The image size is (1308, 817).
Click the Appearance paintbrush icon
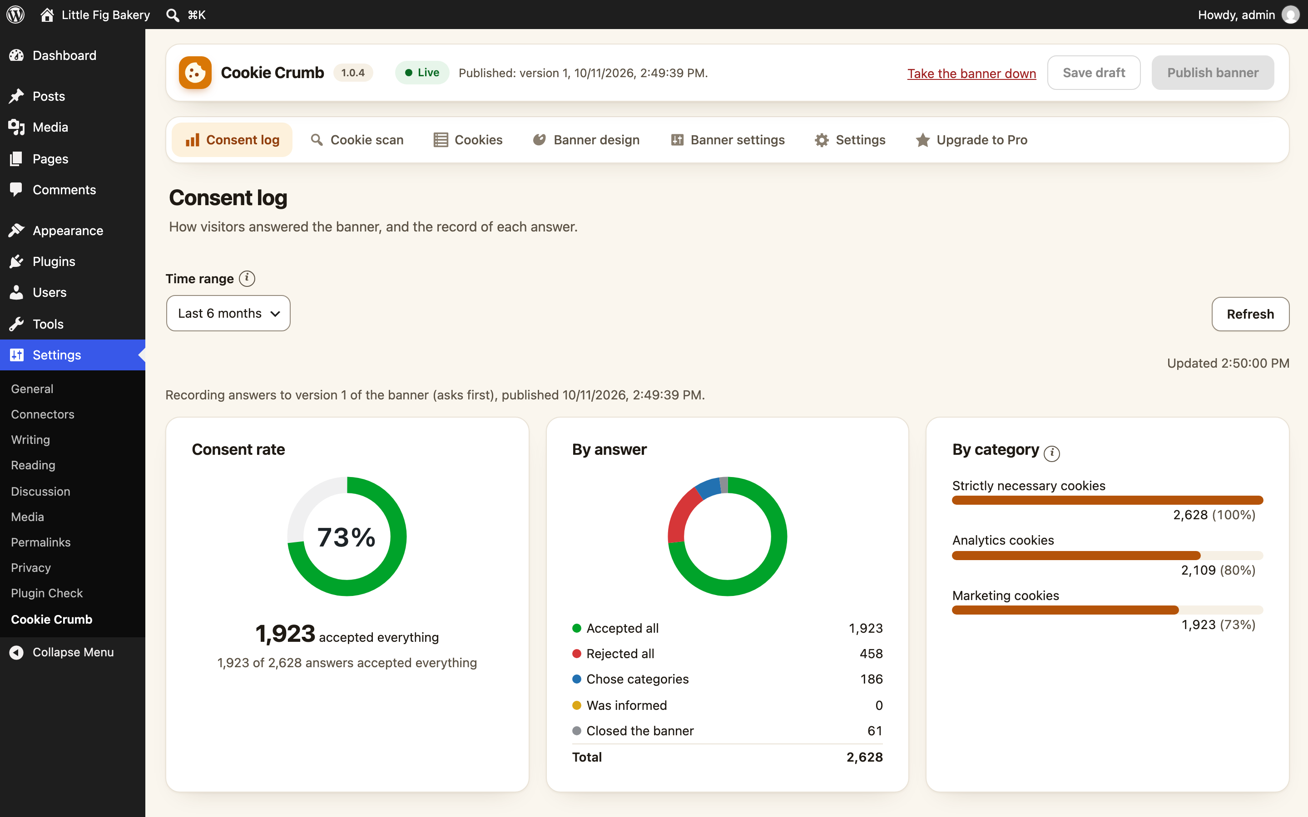pyautogui.click(x=17, y=230)
